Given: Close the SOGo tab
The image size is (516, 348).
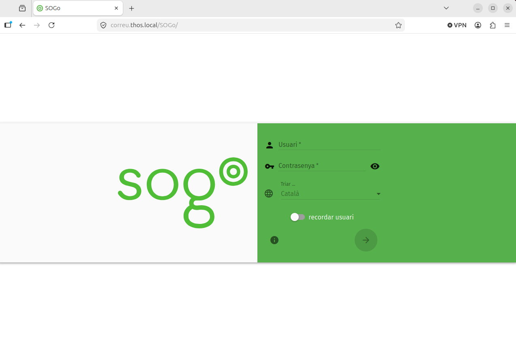Looking at the screenshot, I should (116, 8).
